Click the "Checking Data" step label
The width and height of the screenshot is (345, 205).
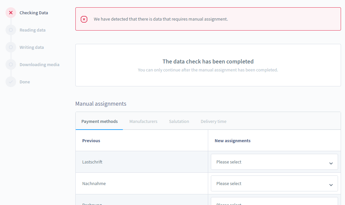tap(34, 13)
